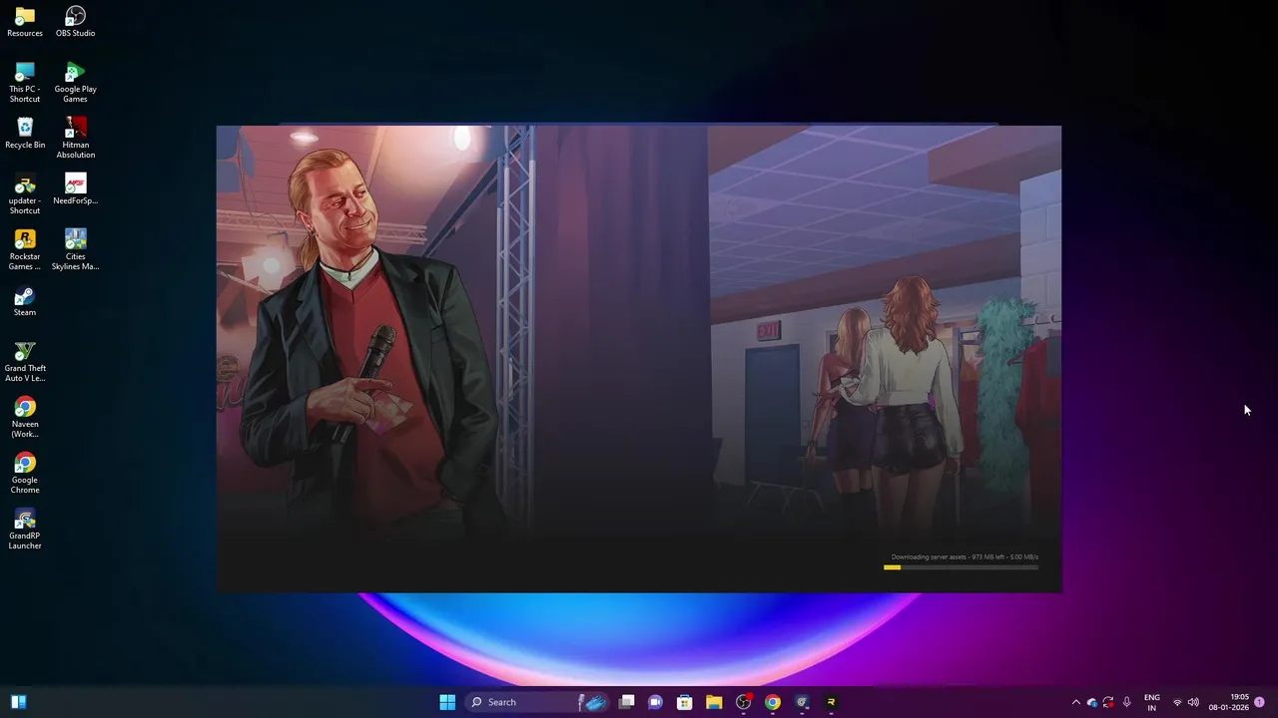The height and width of the screenshot is (718, 1278).
Task: Select the NeedForSp... desktop icon
Action: [x=75, y=188]
